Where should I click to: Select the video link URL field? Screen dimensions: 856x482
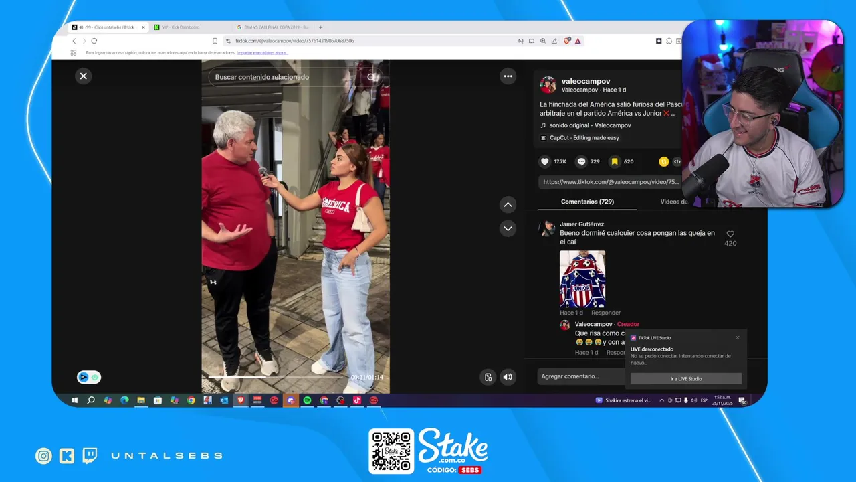pyautogui.click(x=610, y=182)
